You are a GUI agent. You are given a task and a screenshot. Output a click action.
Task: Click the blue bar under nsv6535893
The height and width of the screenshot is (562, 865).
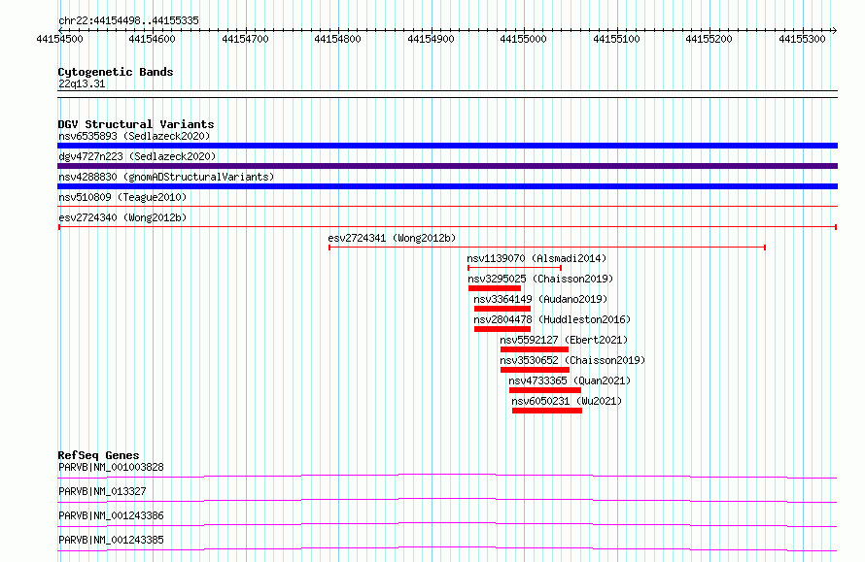447,146
